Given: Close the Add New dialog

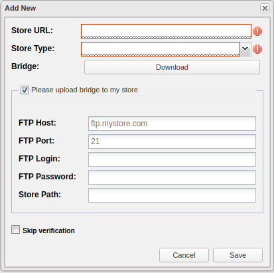Looking at the screenshot, I should 265,9.
